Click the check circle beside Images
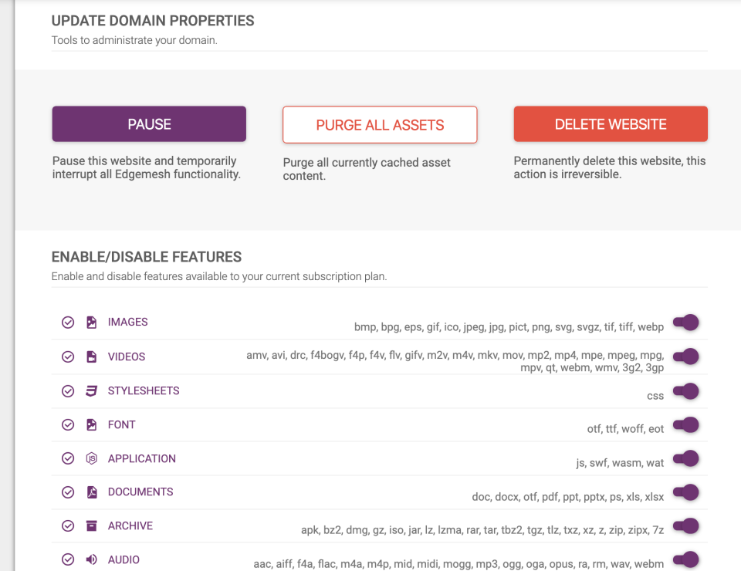The height and width of the screenshot is (571, 741). pyautogui.click(x=68, y=323)
